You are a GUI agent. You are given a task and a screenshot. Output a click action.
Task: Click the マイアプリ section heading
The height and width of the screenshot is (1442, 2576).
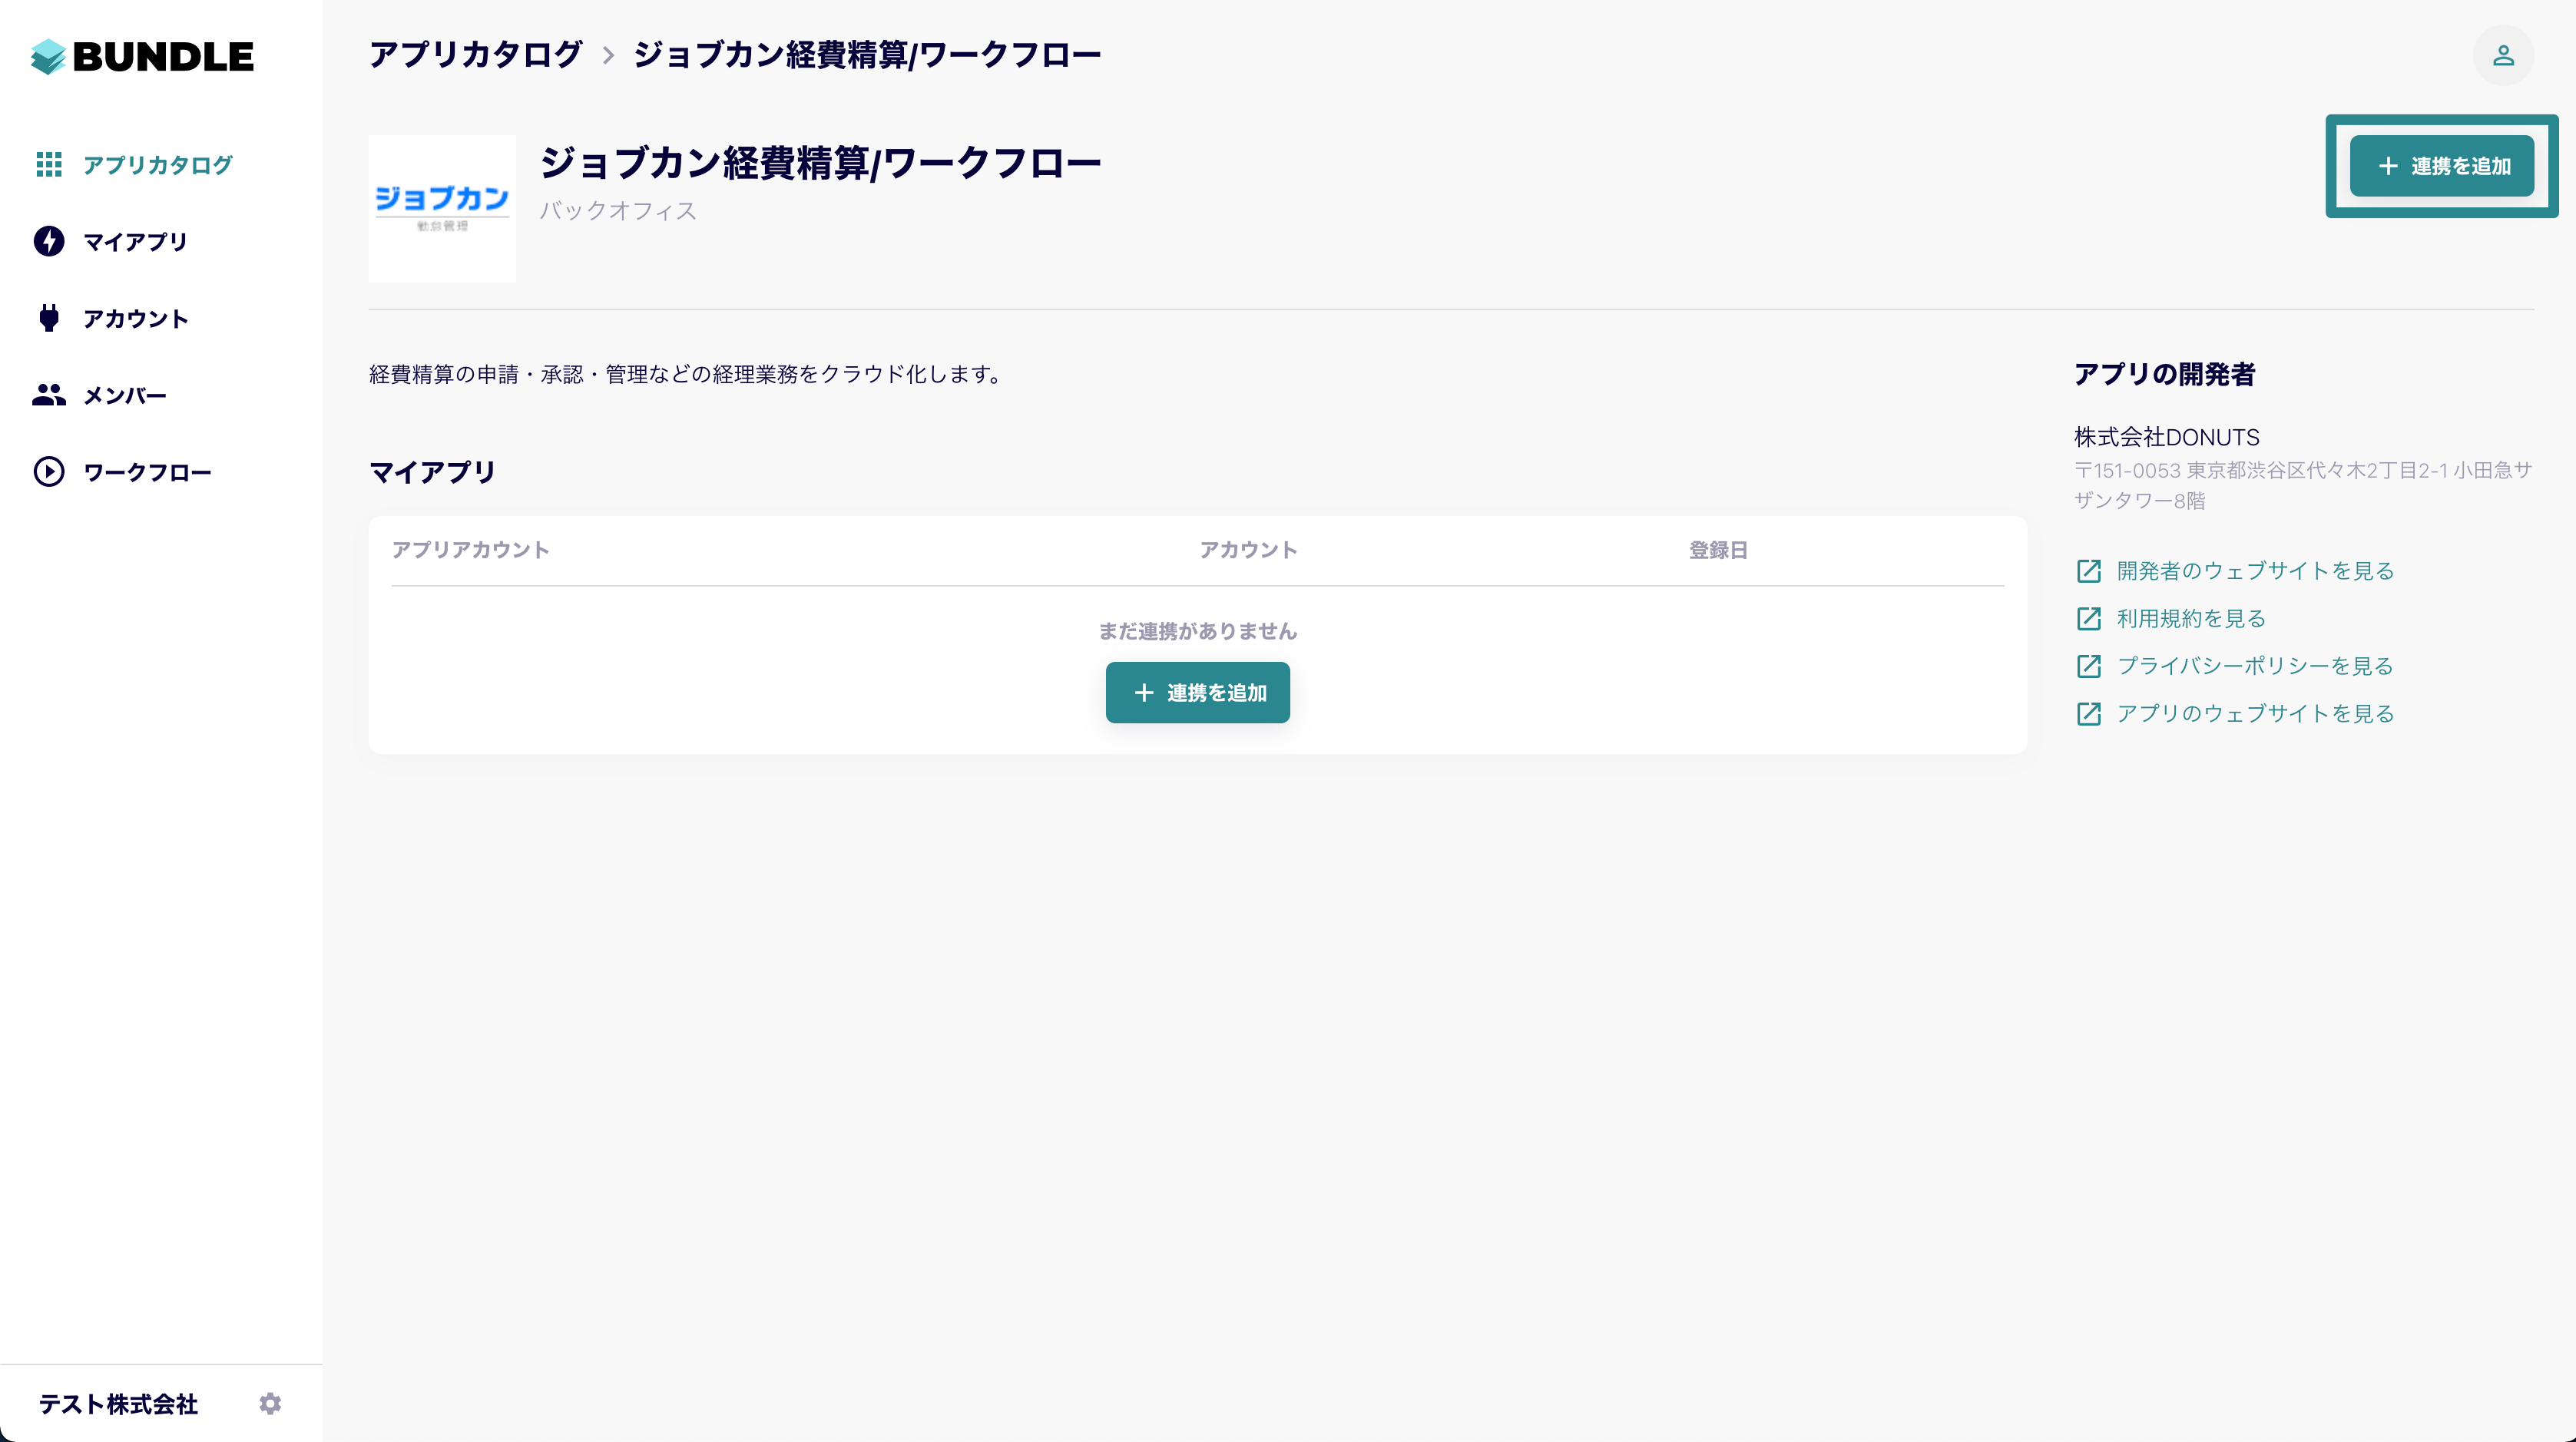pos(432,472)
